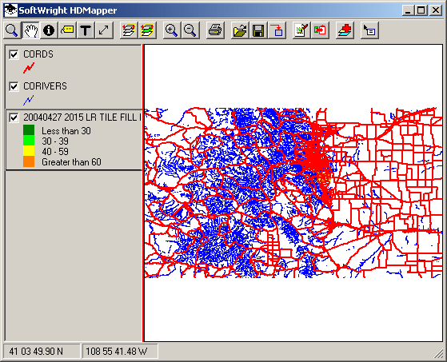Select the CORIVERS layer name
This screenshot has width=447, height=362.
click(x=45, y=86)
